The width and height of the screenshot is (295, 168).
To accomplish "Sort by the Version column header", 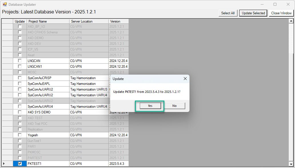I will [x=118, y=21].
